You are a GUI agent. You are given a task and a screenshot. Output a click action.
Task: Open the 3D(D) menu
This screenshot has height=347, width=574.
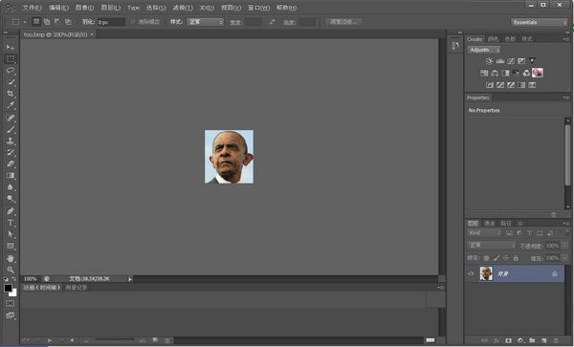click(x=207, y=8)
